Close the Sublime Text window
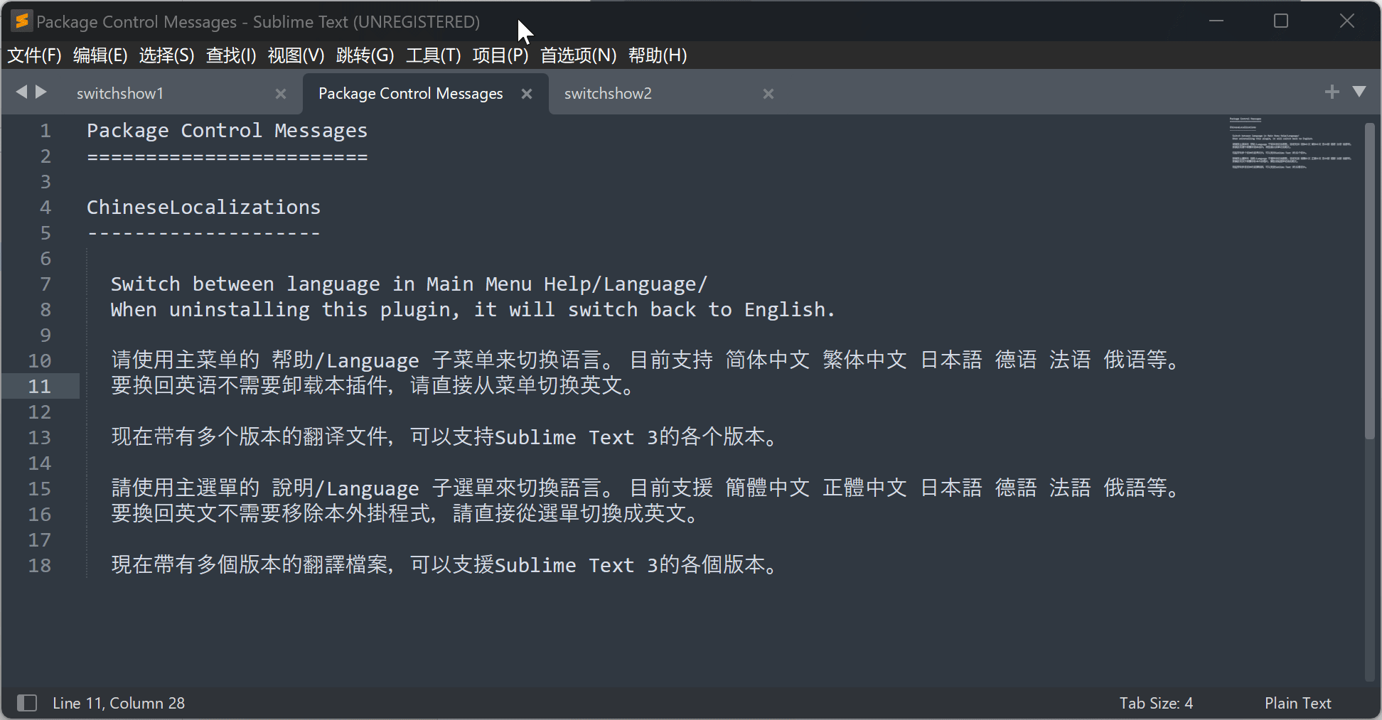1382x720 pixels. pyautogui.click(x=1347, y=21)
